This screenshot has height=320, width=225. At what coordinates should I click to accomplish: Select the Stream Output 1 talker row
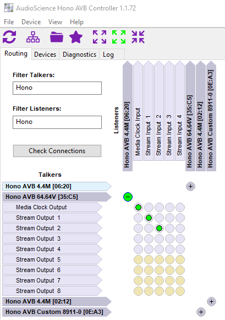(52, 218)
